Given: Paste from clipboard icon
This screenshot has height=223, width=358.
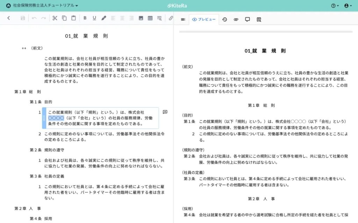Looking at the screenshot, I should click(73, 18).
